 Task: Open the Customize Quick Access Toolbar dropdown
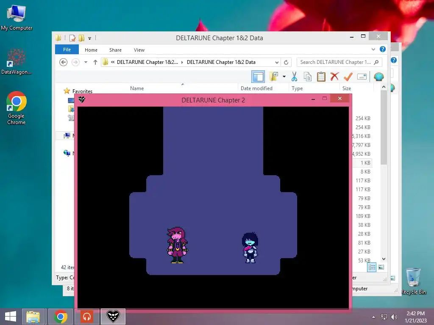pyautogui.click(x=90, y=39)
